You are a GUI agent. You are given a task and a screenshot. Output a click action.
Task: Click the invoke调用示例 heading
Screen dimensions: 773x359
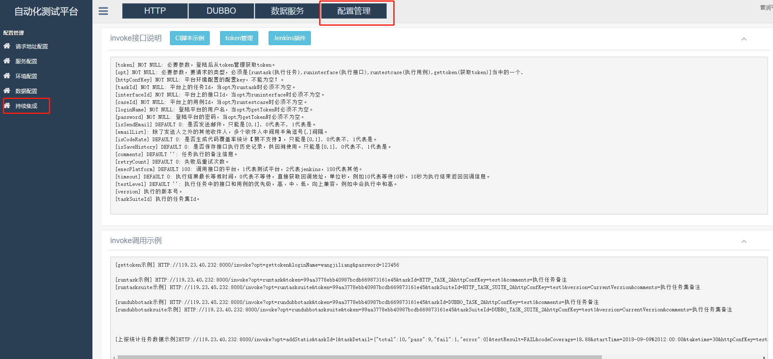coord(136,241)
